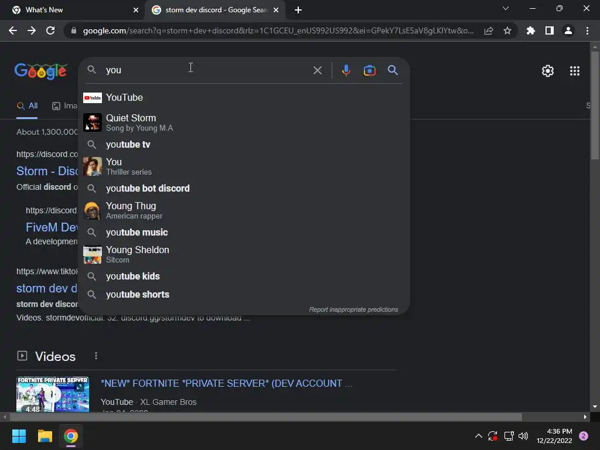Open the Extensions puzzle icon
This screenshot has height=450, width=600.
531,30
